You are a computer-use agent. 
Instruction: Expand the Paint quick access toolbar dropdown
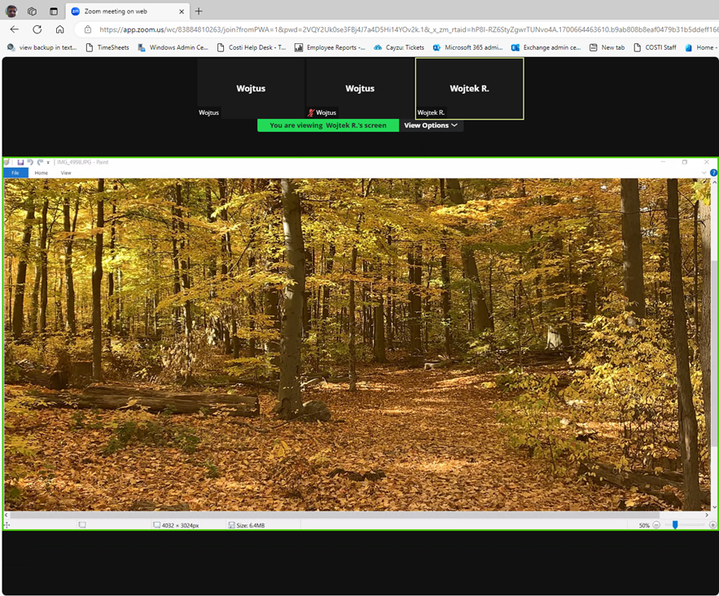coord(48,162)
